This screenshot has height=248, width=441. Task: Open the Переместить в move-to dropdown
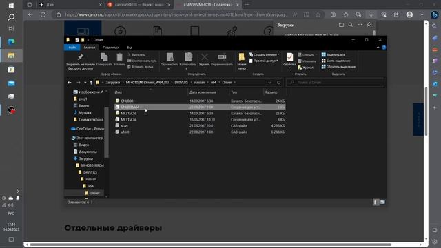[x=170, y=61]
